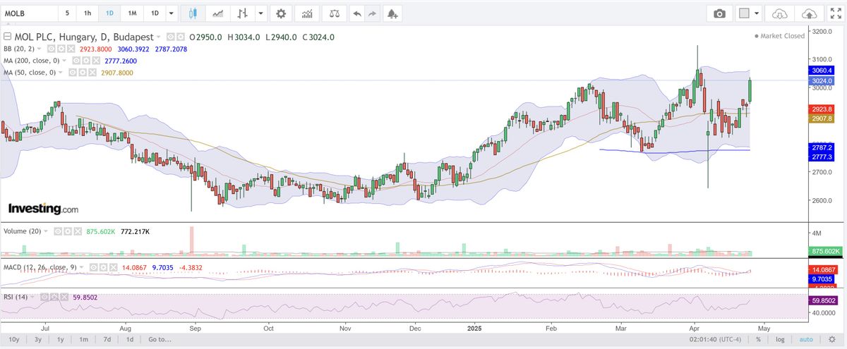Toggle visibility of the MACD indicator
This screenshot has height=349, width=847.
pos(93,267)
